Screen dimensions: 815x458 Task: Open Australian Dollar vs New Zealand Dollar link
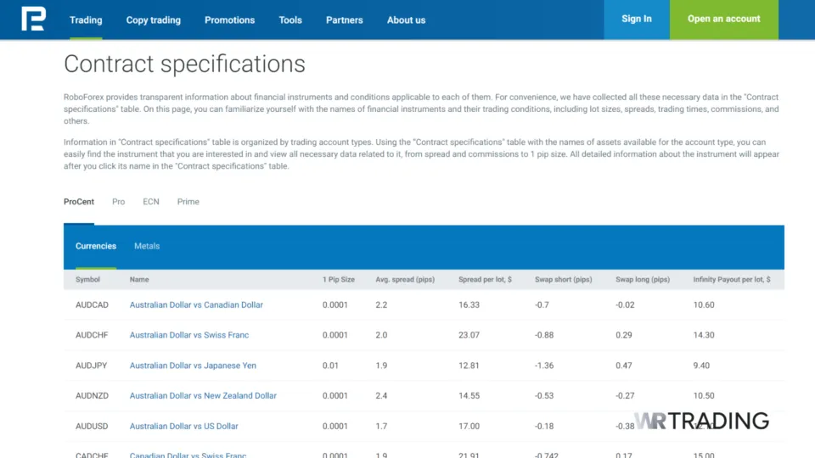pos(203,395)
